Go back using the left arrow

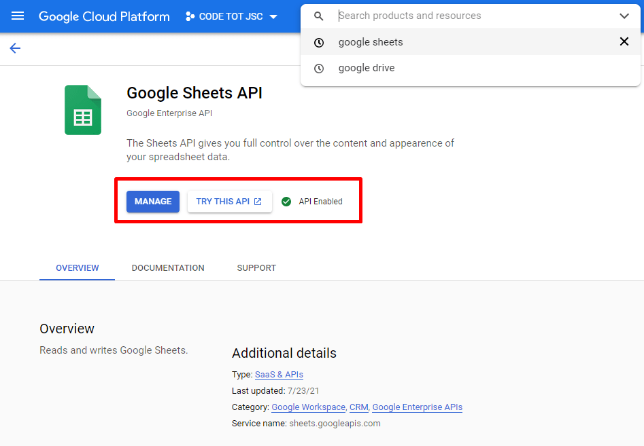[x=15, y=48]
